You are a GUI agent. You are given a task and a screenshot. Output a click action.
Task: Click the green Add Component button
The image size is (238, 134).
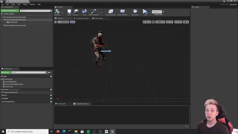10,11
